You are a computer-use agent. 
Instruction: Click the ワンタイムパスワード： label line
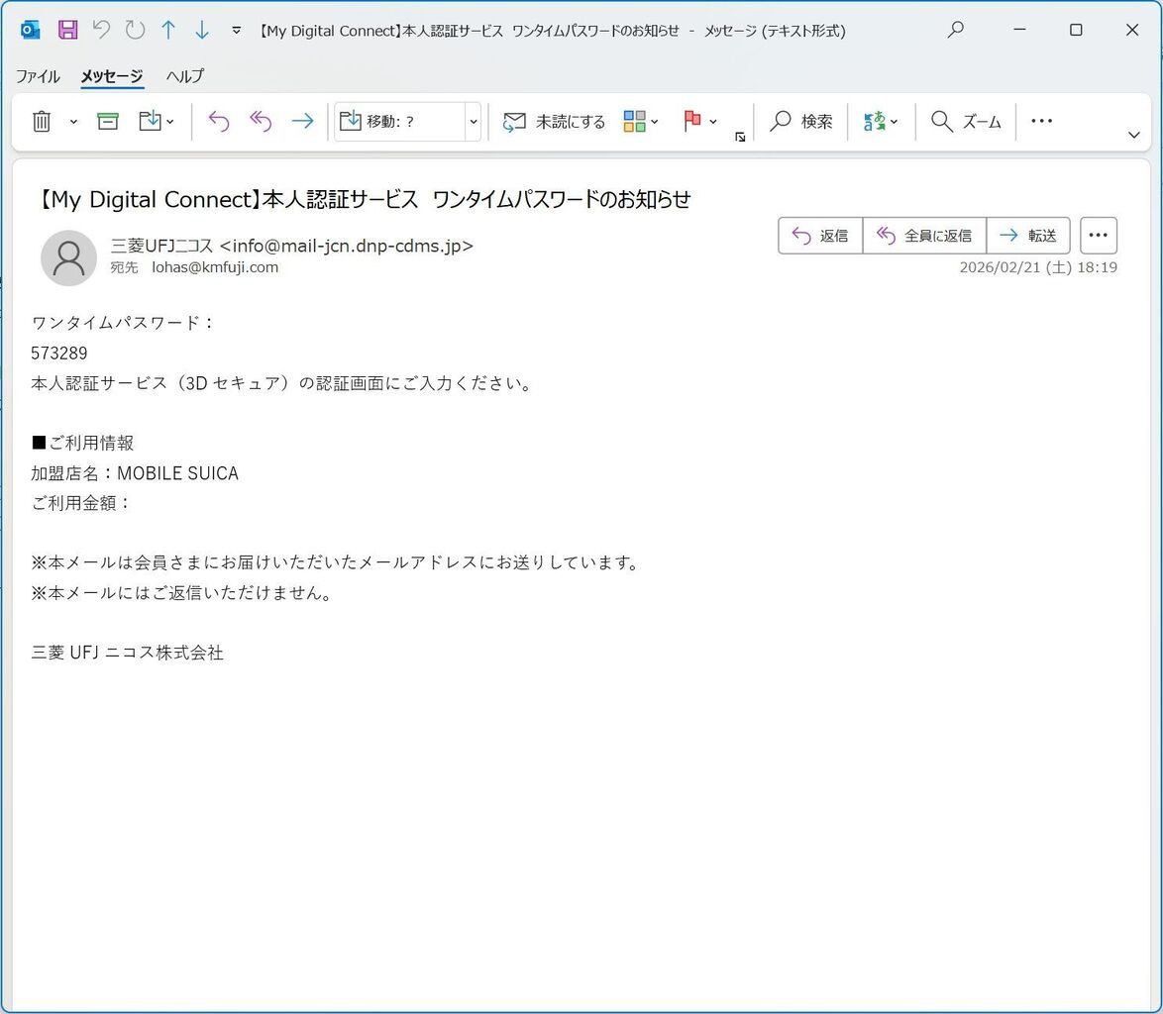coord(123,323)
